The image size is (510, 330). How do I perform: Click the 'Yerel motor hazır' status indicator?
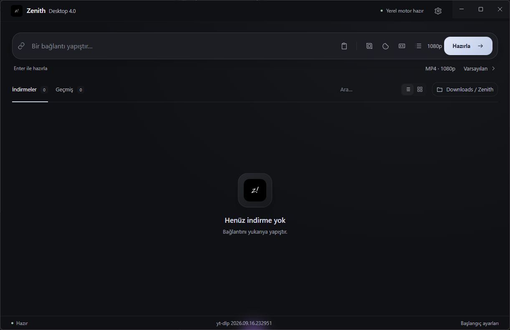(402, 11)
